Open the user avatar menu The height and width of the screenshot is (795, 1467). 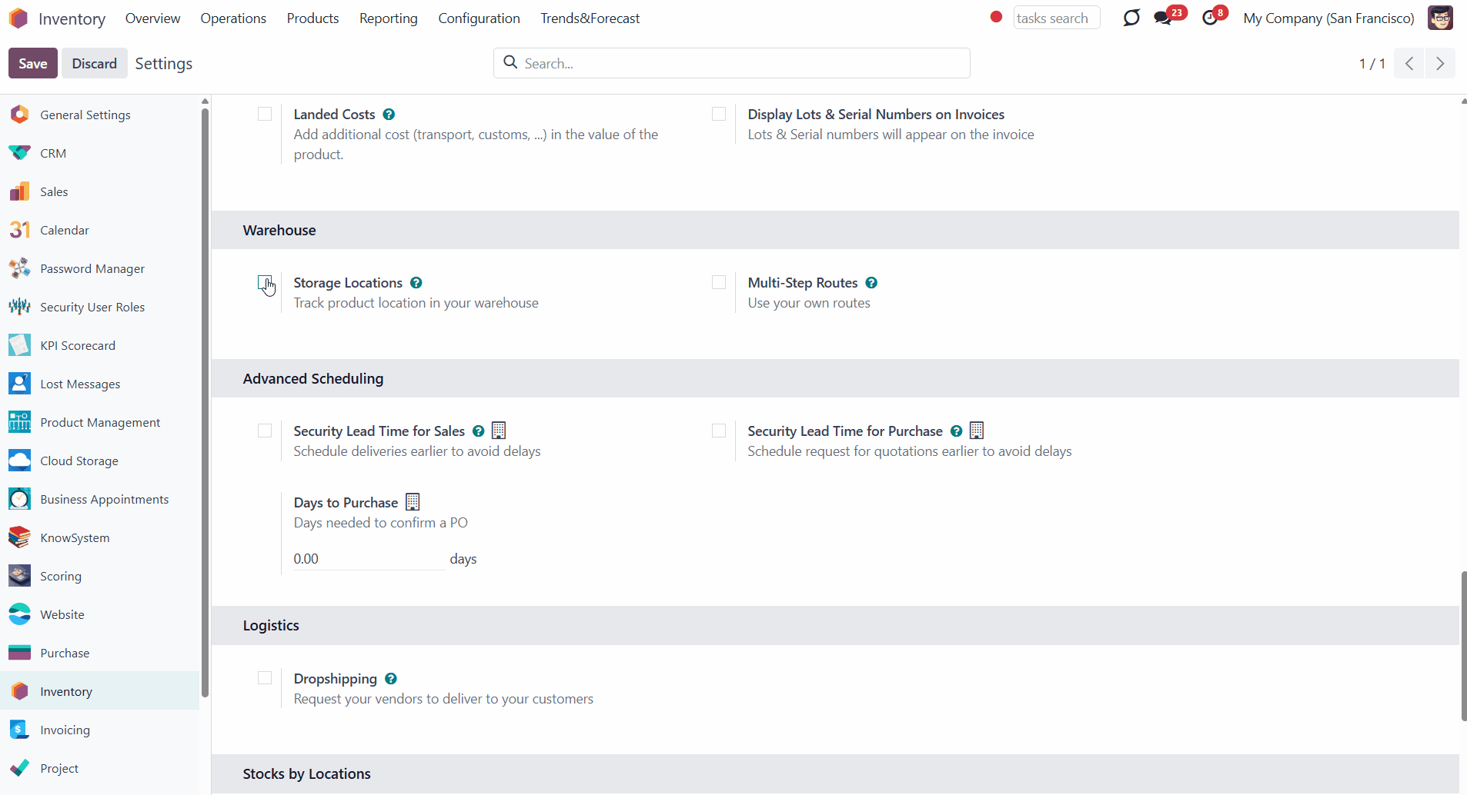coord(1440,18)
